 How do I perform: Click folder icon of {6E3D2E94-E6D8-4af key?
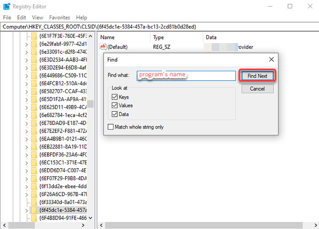click(34, 67)
